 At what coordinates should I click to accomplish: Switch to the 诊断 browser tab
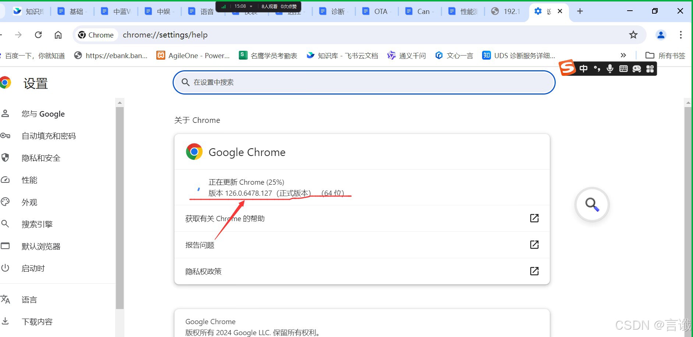(x=333, y=11)
